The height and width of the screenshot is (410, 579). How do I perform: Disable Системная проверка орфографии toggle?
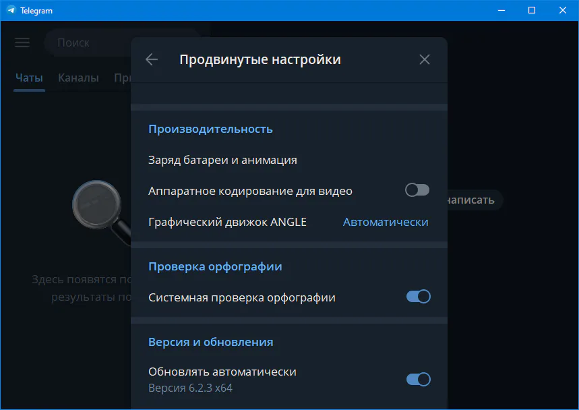tap(418, 297)
